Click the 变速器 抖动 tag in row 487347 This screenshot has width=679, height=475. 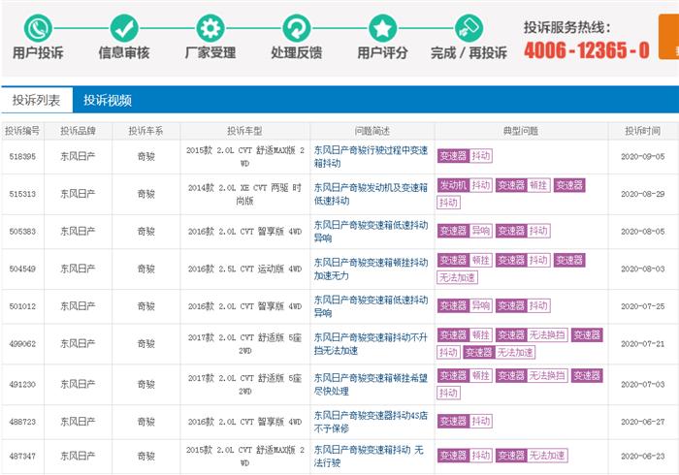pos(465,455)
